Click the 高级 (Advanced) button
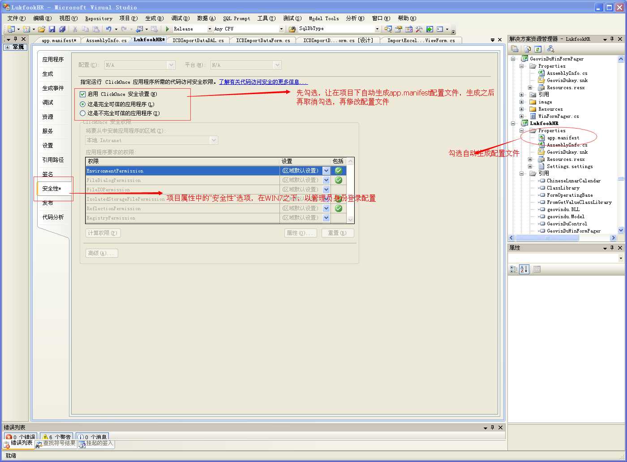The width and height of the screenshot is (627, 462). click(102, 253)
